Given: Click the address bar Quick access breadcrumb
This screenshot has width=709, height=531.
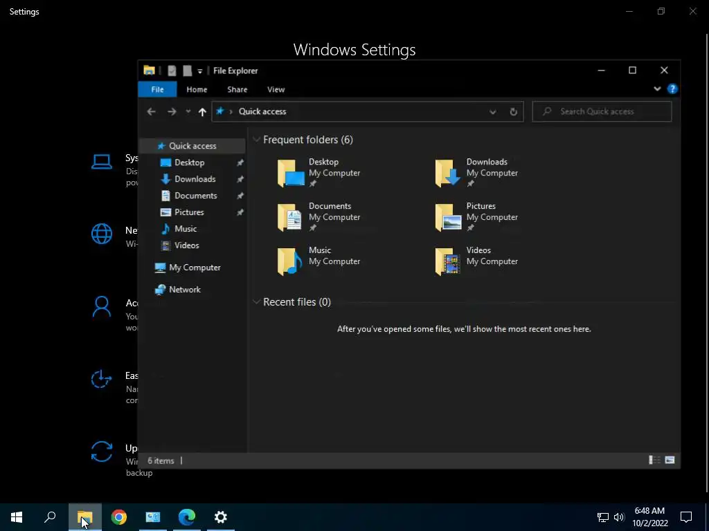Looking at the screenshot, I should (x=262, y=111).
